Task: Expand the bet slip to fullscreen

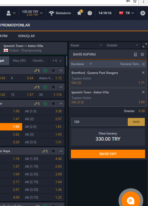Action: [x=145, y=45]
